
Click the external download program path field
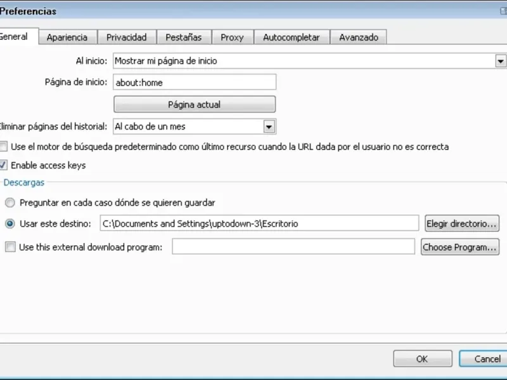[293, 246]
